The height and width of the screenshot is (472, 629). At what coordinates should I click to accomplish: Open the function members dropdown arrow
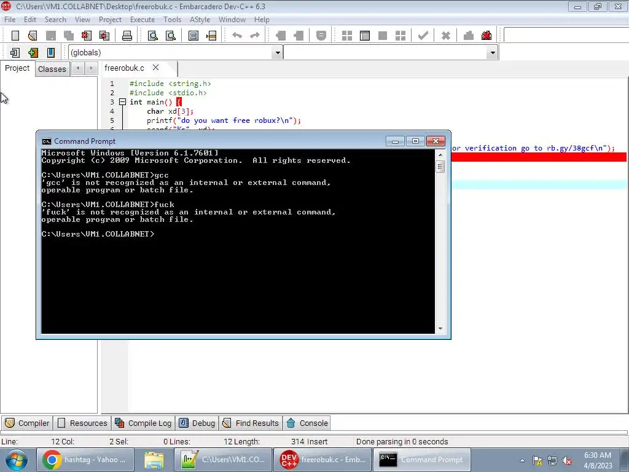492,53
